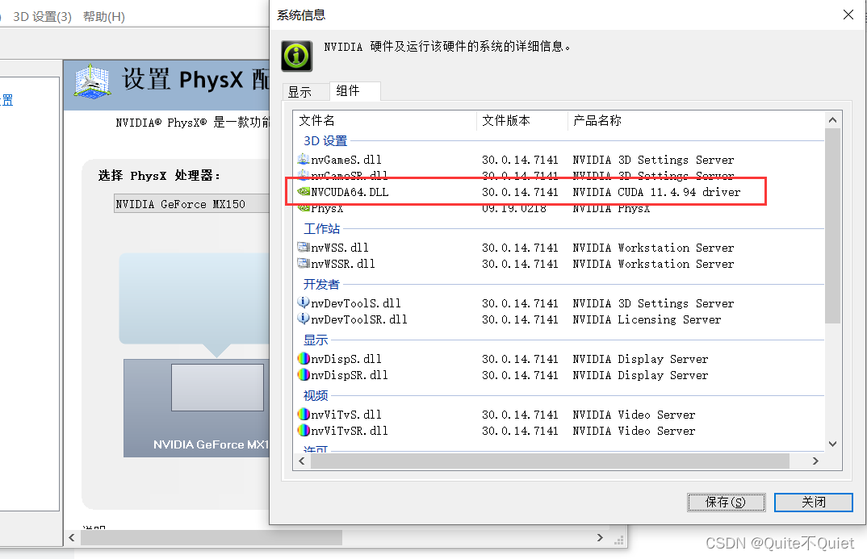Click the 关闭 button
The image size is (867, 559).
814,502
